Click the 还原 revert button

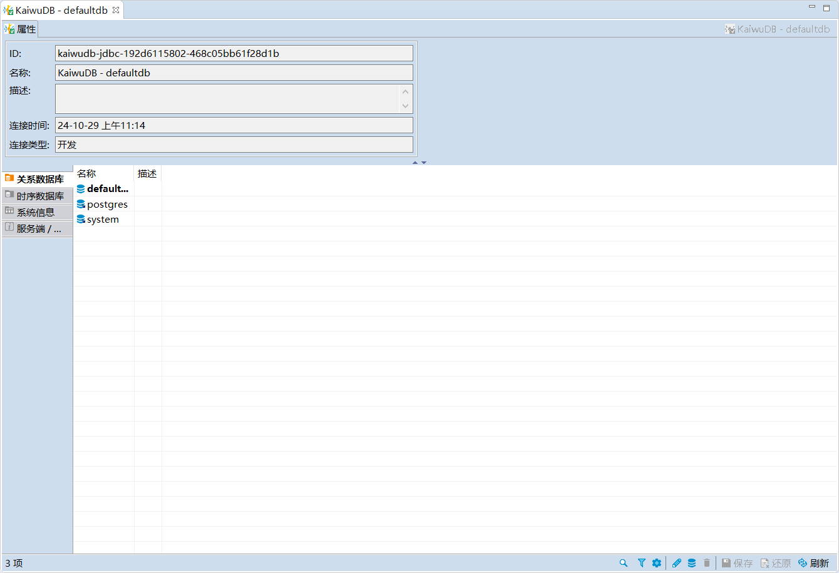click(775, 563)
